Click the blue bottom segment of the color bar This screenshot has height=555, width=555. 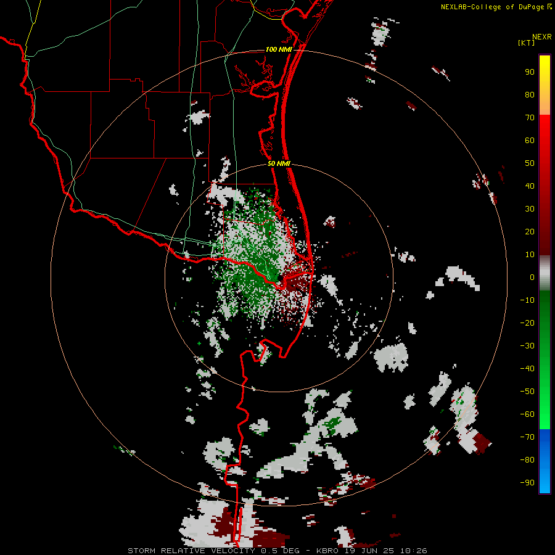(x=545, y=461)
